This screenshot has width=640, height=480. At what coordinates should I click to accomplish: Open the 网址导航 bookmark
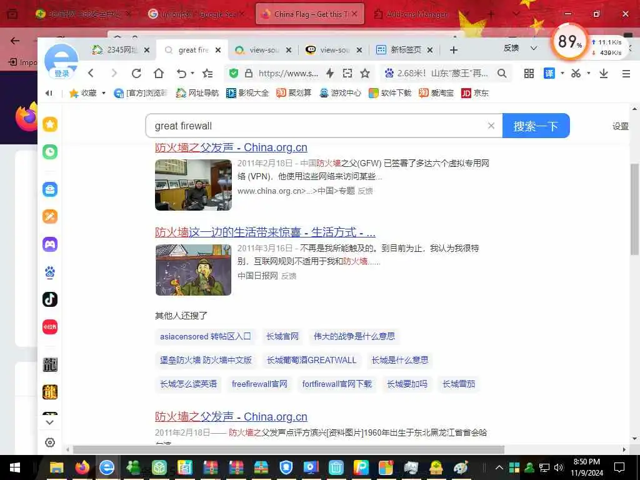tap(197, 93)
